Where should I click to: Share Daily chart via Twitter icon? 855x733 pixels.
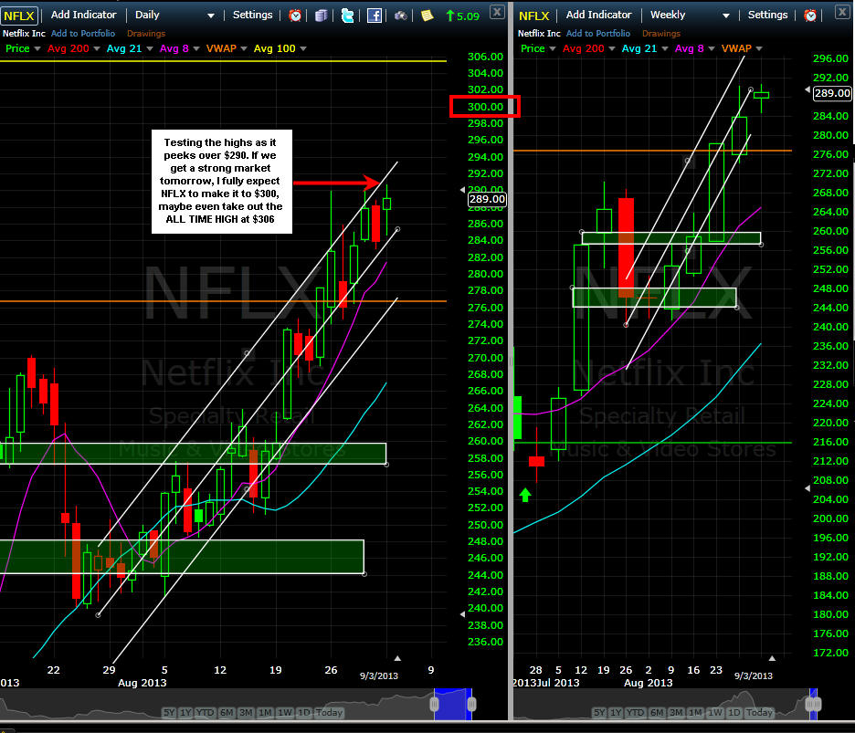pos(347,16)
